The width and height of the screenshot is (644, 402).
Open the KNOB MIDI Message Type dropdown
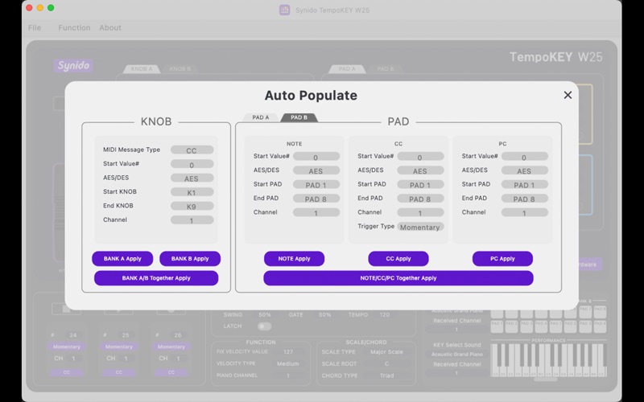point(192,150)
